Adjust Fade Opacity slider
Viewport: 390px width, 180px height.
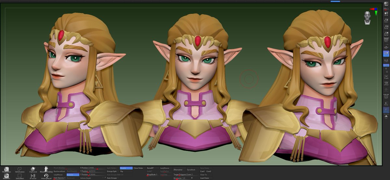point(59,178)
